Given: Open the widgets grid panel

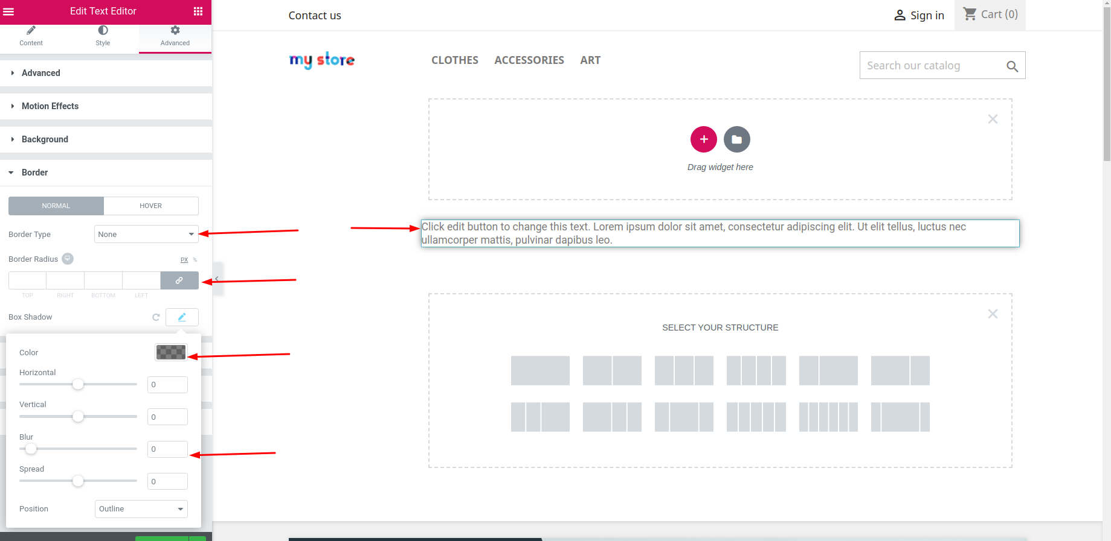Looking at the screenshot, I should (x=198, y=11).
